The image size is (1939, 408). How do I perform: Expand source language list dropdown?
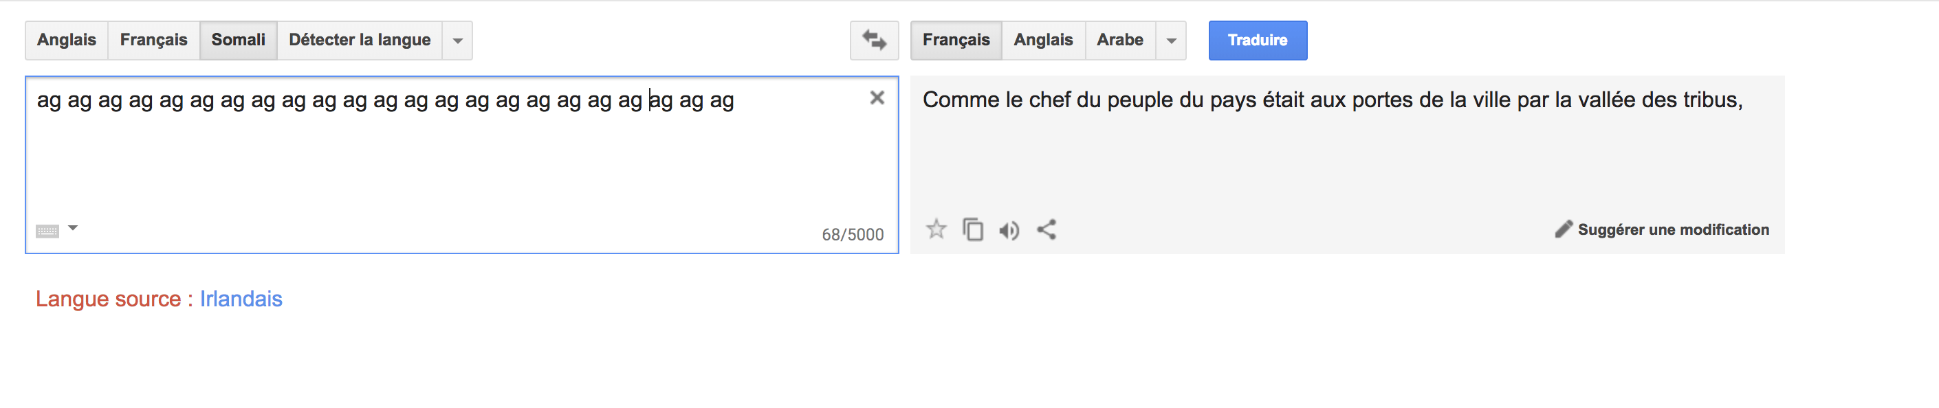[458, 41]
